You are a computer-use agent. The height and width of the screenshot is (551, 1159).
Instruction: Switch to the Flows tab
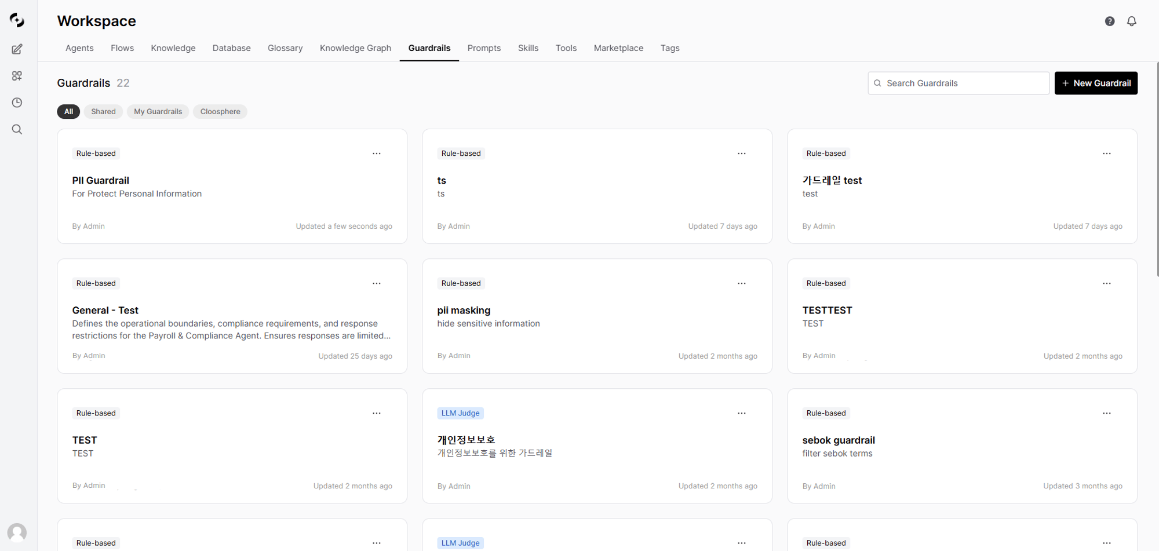[x=122, y=48]
